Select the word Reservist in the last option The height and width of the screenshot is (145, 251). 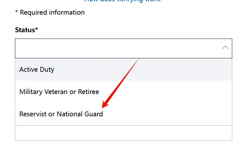point(33,114)
